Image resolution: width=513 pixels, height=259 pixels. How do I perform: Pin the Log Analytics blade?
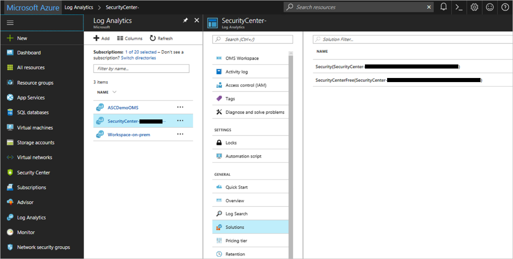pos(186,21)
